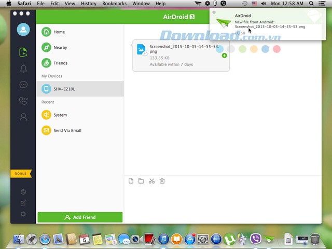Open the profile avatar in AirDroid sidebar
This screenshot has width=332, height=249.
23,30
